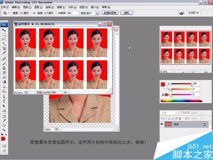Open the 编辑 menu
The height and width of the screenshot is (160, 213).
coord(16,7)
